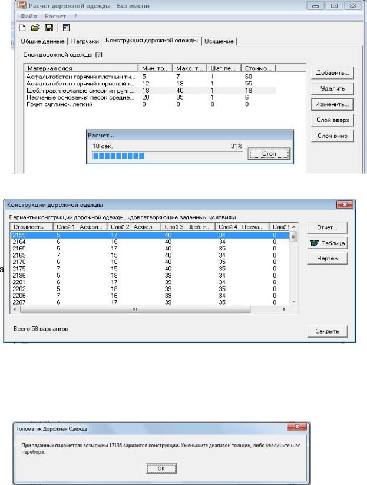367x485 pixels.
Task: Select the variant with cost 2207
Action: pos(150,302)
